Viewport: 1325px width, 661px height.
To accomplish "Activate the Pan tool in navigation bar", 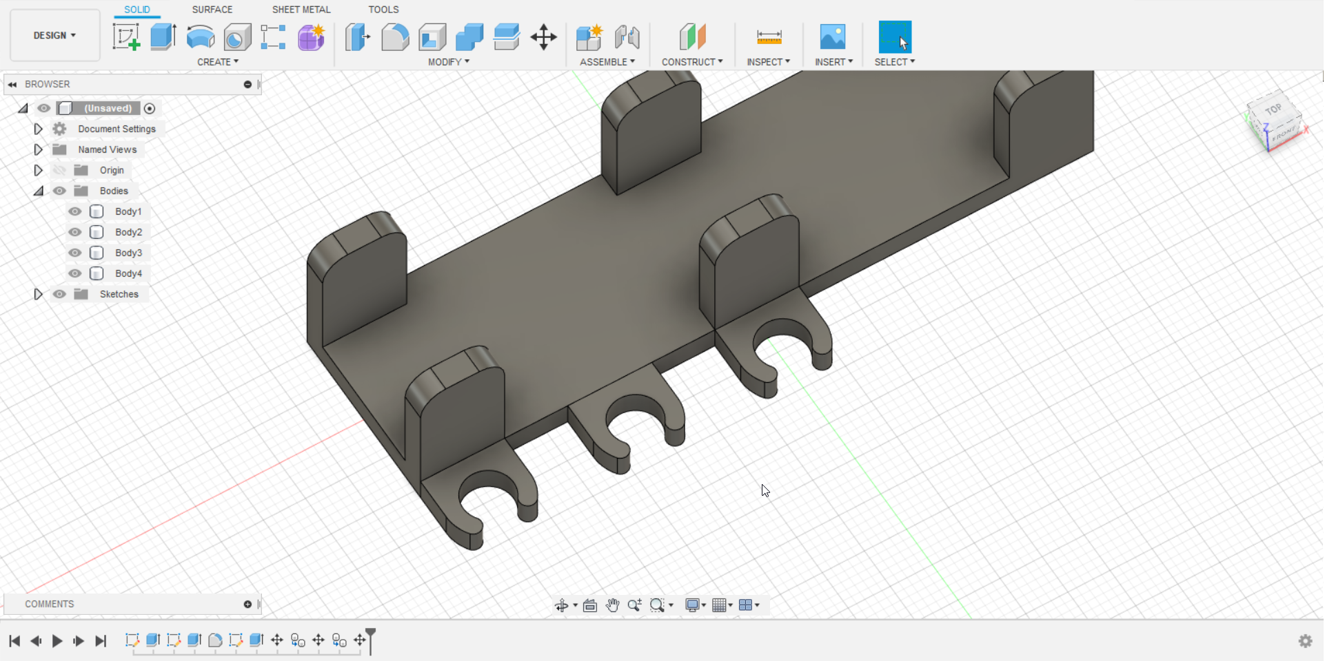I will coord(612,605).
